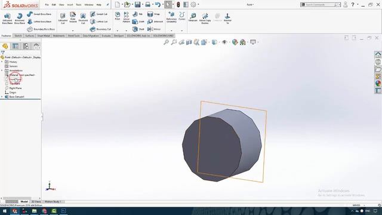Choose the Lofted Cut tool
Image resolution: width=382 pixels, height=215 pixels.
point(98,21)
